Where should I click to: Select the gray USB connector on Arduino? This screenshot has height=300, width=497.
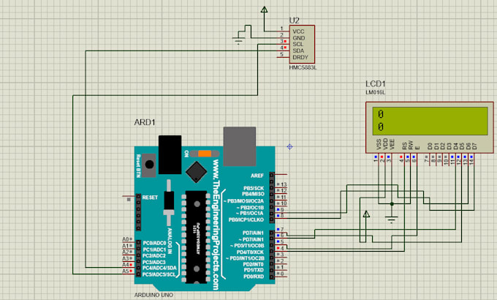pyautogui.click(x=240, y=146)
